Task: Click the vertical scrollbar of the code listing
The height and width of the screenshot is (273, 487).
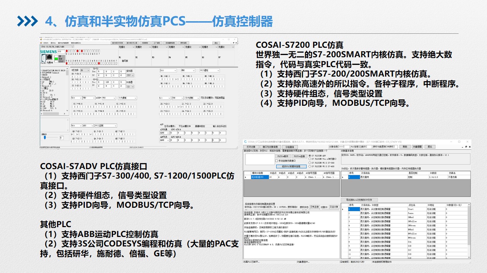Action: click(67, 89)
